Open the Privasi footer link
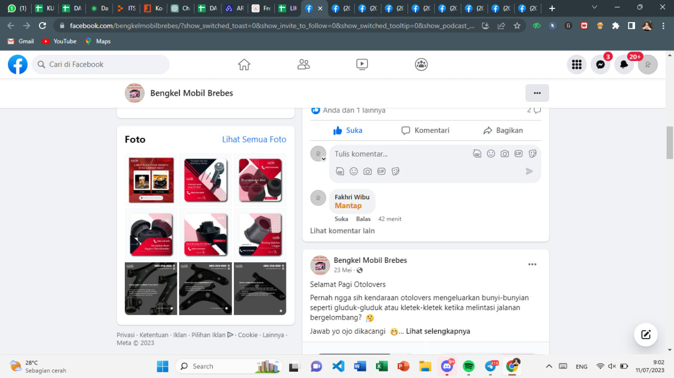 (125, 335)
